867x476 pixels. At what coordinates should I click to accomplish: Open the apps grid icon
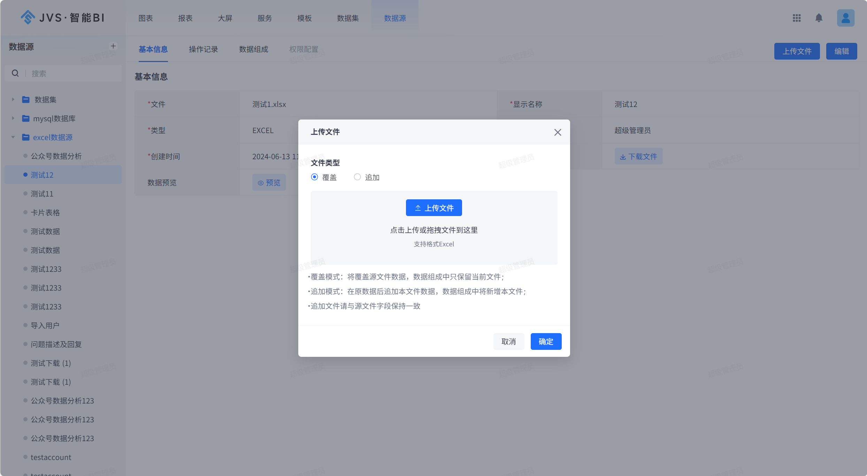(x=797, y=18)
